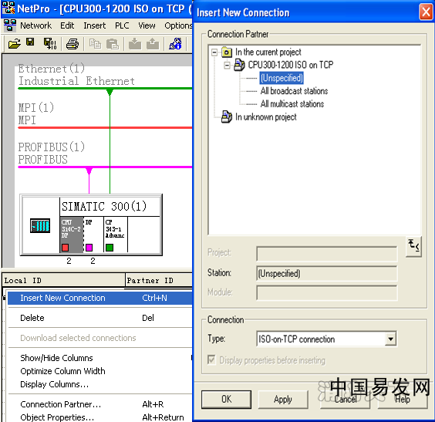The width and height of the screenshot is (435, 422).
Task: Open the Edit menu
Action: pos(67,25)
